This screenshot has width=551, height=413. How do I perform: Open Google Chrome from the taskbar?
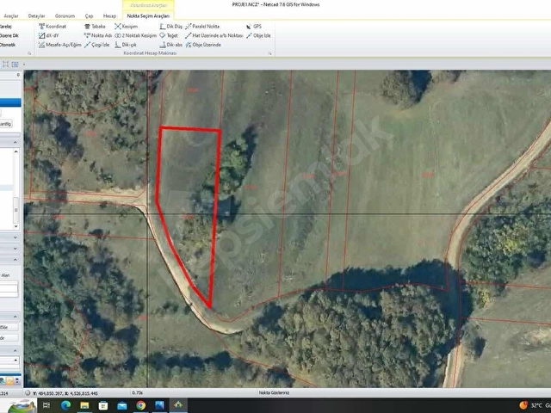(141, 405)
